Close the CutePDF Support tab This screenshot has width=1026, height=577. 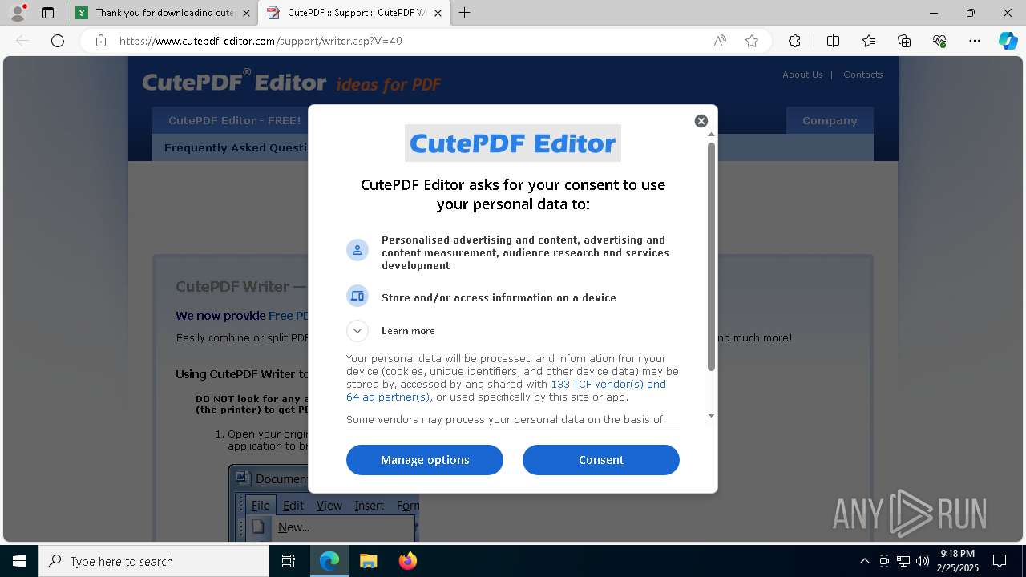point(438,13)
